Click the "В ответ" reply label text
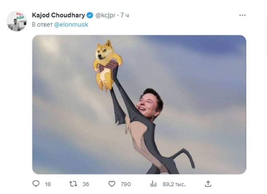The width and height of the screenshot is (267, 194). coord(42,25)
